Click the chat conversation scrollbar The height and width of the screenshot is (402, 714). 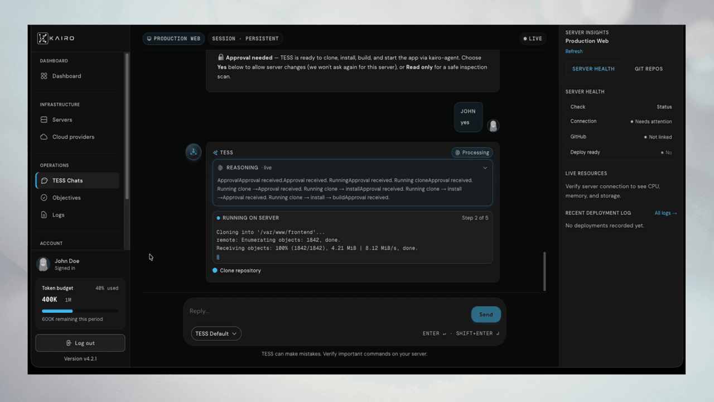click(544, 271)
